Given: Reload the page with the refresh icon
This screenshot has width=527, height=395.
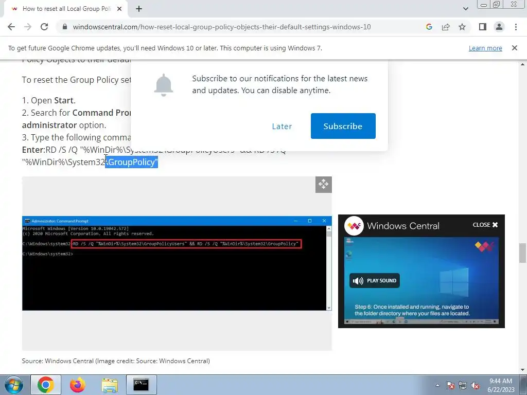Looking at the screenshot, I should [44, 27].
